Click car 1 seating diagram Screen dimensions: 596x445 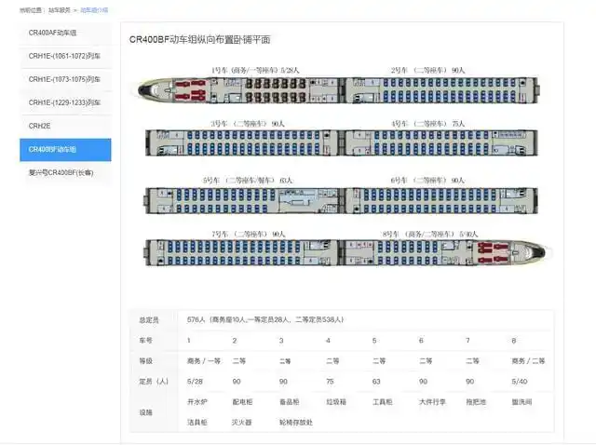pos(239,90)
